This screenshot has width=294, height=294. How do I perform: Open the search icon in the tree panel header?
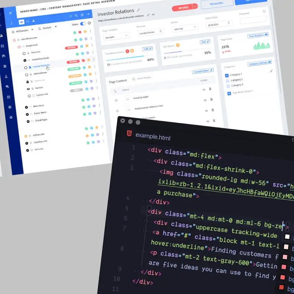76,16
